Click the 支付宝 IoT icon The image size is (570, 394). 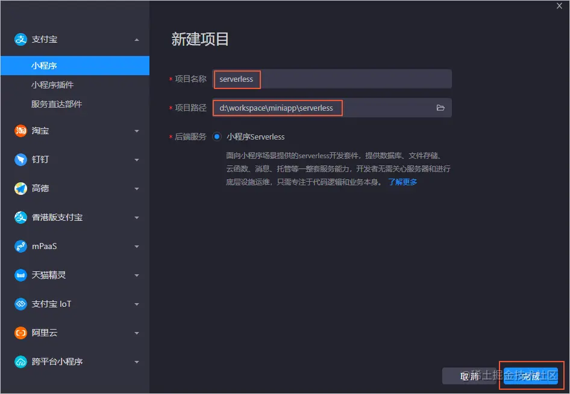point(20,304)
